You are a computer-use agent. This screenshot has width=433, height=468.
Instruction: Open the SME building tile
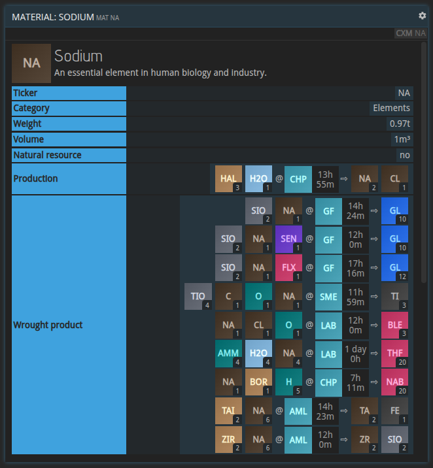point(328,297)
